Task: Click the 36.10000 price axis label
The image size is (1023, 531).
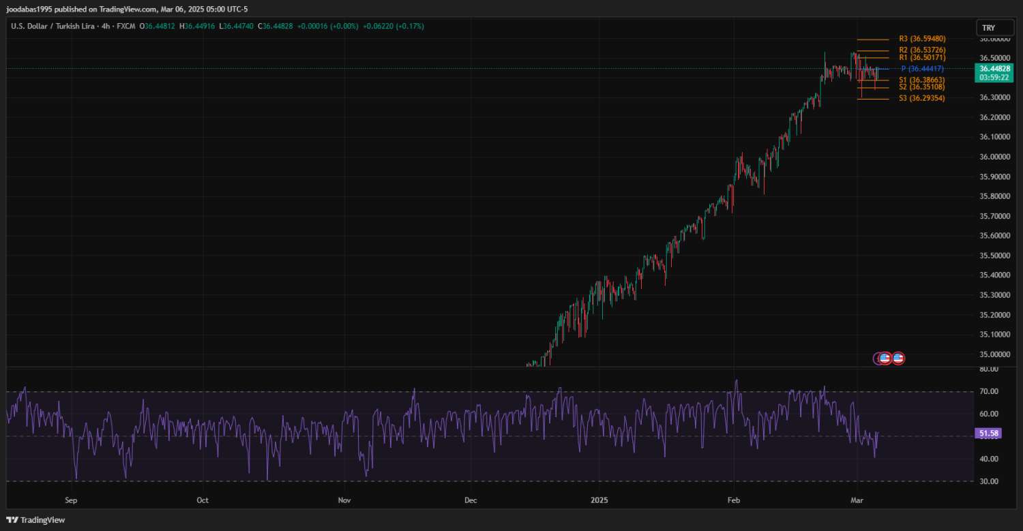Action: point(995,137)
